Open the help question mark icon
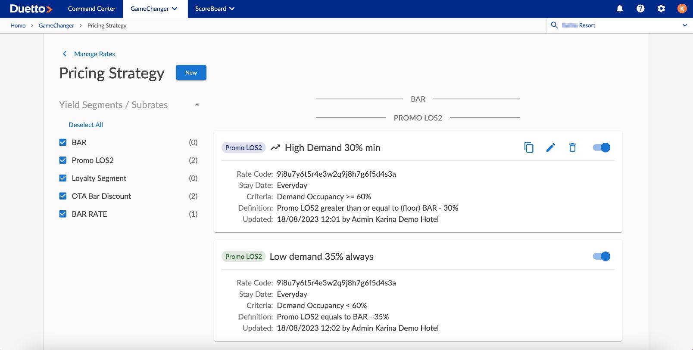 click(640, 9)
